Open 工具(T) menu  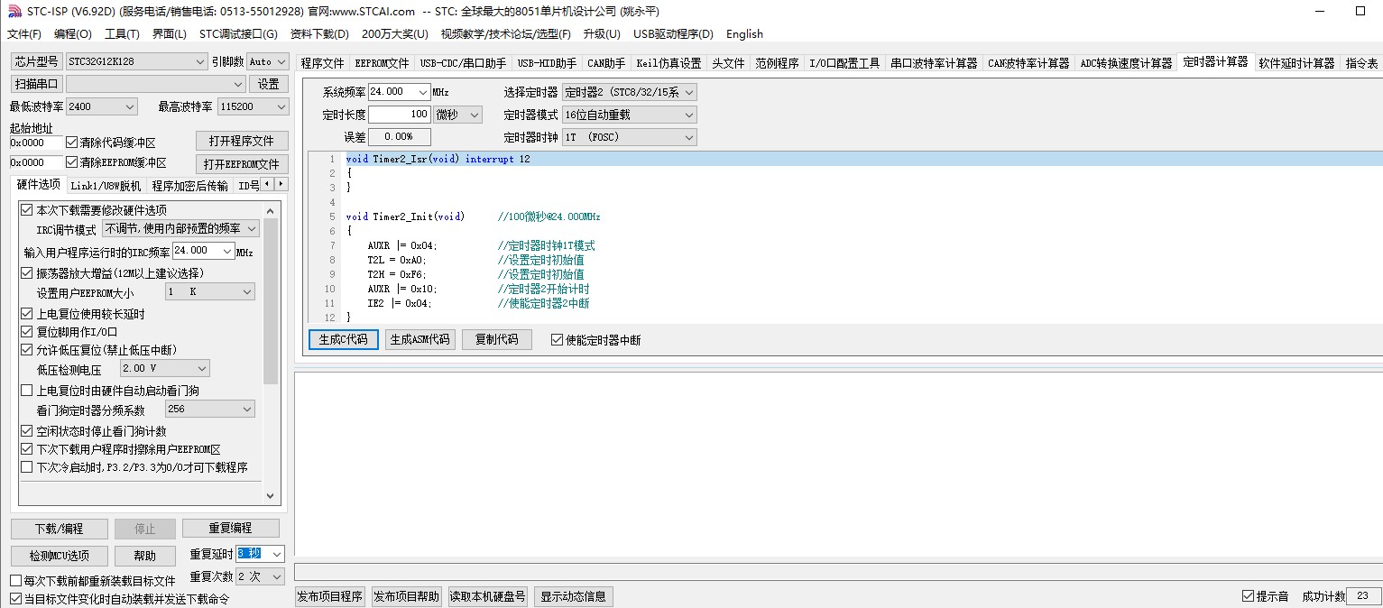pyautogui.click(x=122, y=34)
